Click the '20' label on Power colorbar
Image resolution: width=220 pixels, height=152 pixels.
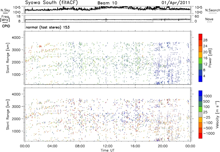click(x=205, y=52)
